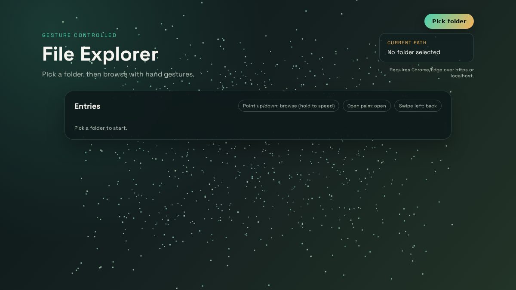Click the 'Pick a folder to start.' message
The height and width of the screenshot is (290, 516).
[101, 128]
